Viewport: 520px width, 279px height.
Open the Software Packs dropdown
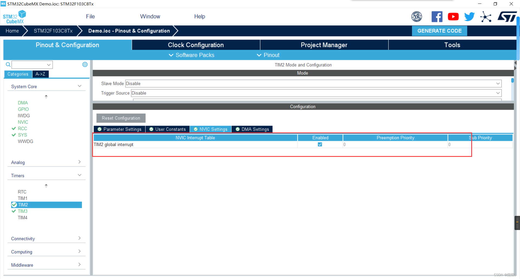pyautogui.click(x=191, y=55)
